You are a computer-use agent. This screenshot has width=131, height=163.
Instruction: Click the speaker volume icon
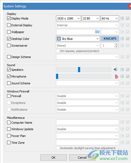[x=116, y=69]
